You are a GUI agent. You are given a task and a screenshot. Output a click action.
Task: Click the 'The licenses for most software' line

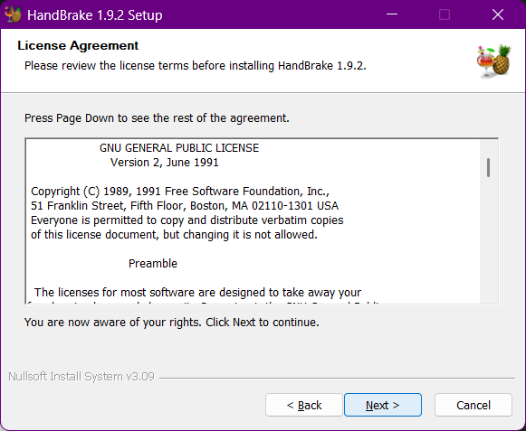197,293
